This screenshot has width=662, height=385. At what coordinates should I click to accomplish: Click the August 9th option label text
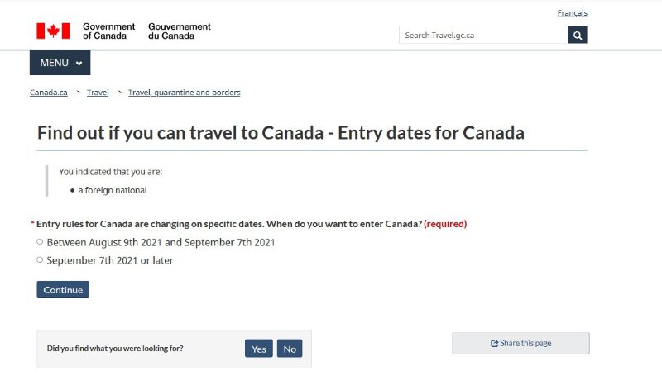(x=161, y=242)
